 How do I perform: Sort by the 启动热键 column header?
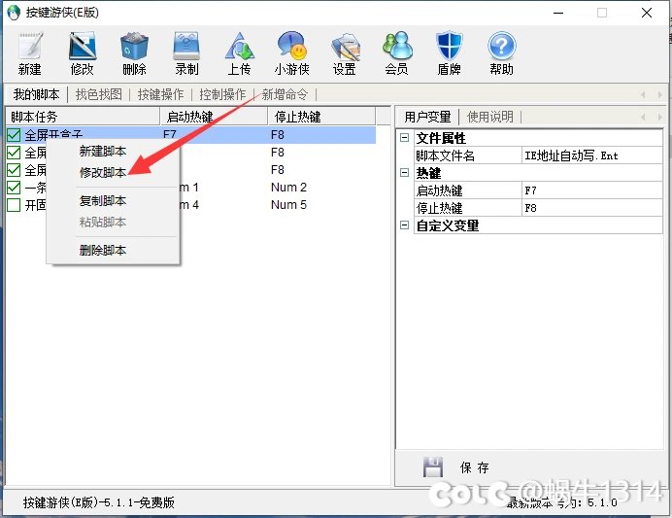(214, 117)
